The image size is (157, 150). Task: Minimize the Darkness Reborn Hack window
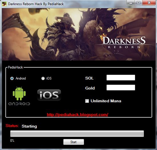point(131,3)
